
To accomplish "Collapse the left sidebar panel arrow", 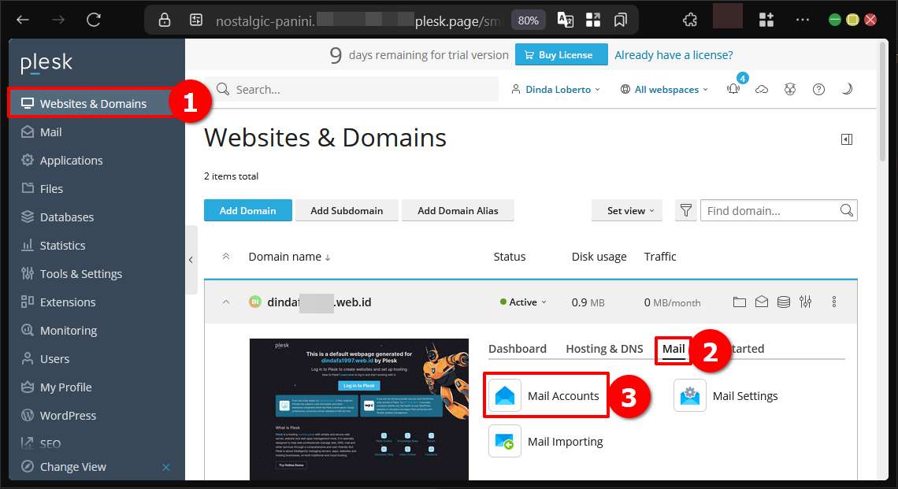I will coord(190,260).
